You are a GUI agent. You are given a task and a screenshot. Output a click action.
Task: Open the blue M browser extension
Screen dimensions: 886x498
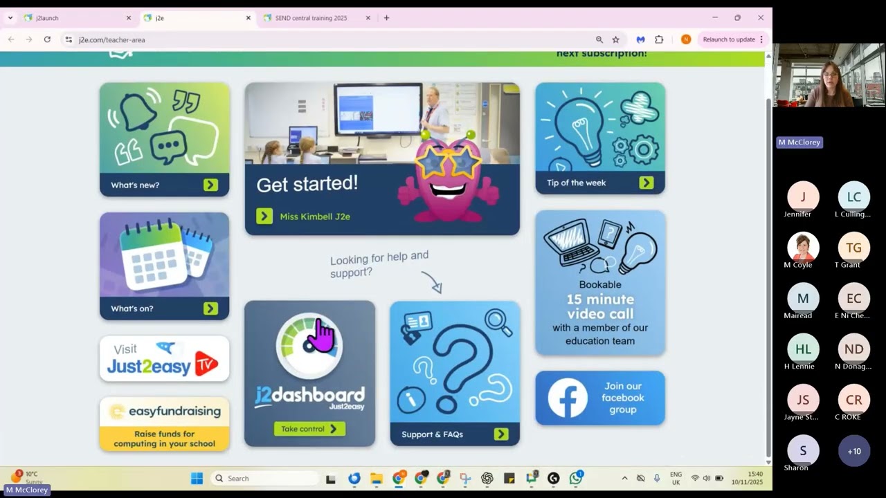click(x=640, y=39)
